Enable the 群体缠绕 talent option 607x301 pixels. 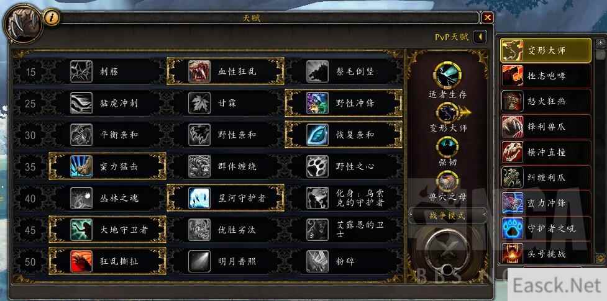click(x=226, y=166)
